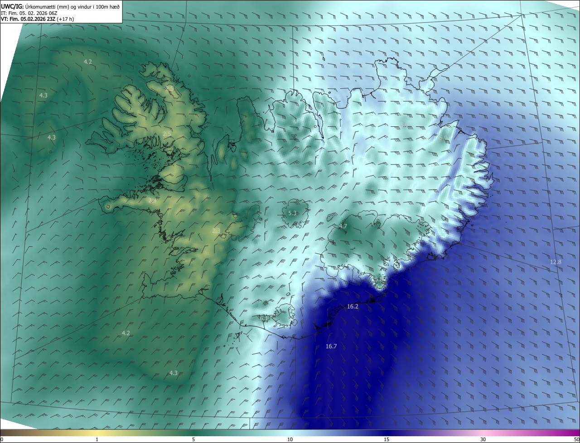Click the colour scale tick label 10

coord(290,439)
